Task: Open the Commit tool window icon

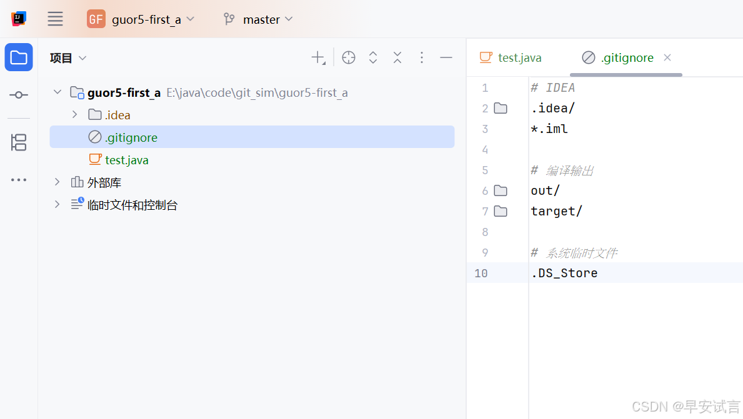Action: click(19, 95)
